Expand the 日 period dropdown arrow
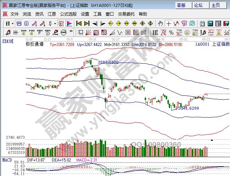Viewport: 230px width, 176px height. (12, 24)
